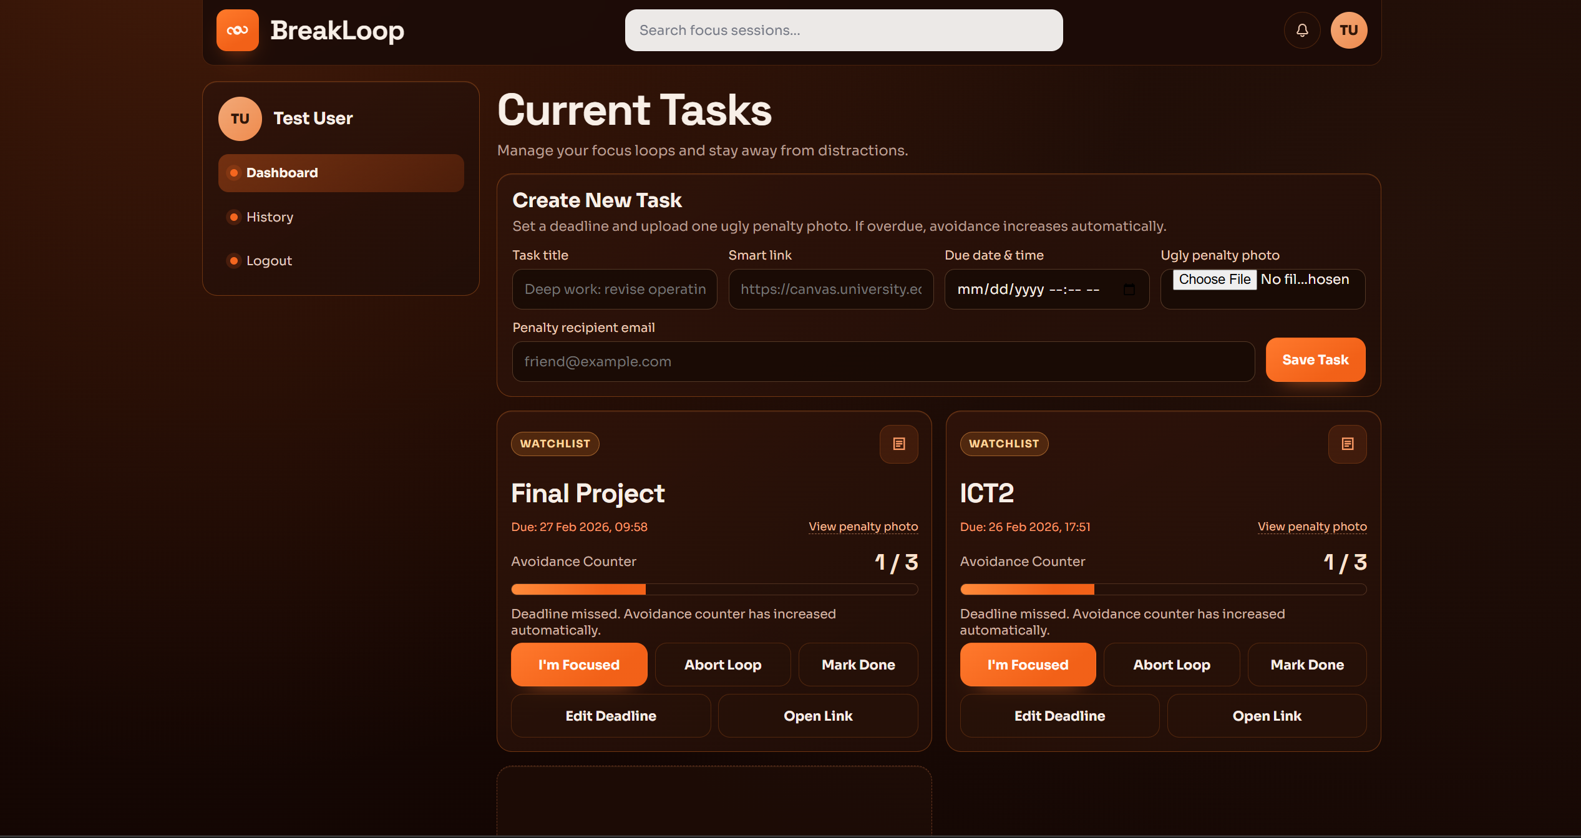View penalty photo for Final Project

click(x=863, y=527)
